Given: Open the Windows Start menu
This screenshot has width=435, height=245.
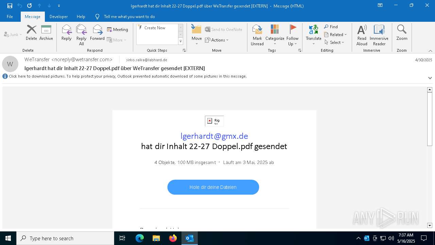Looking at the screenshot, I should 8,238.
